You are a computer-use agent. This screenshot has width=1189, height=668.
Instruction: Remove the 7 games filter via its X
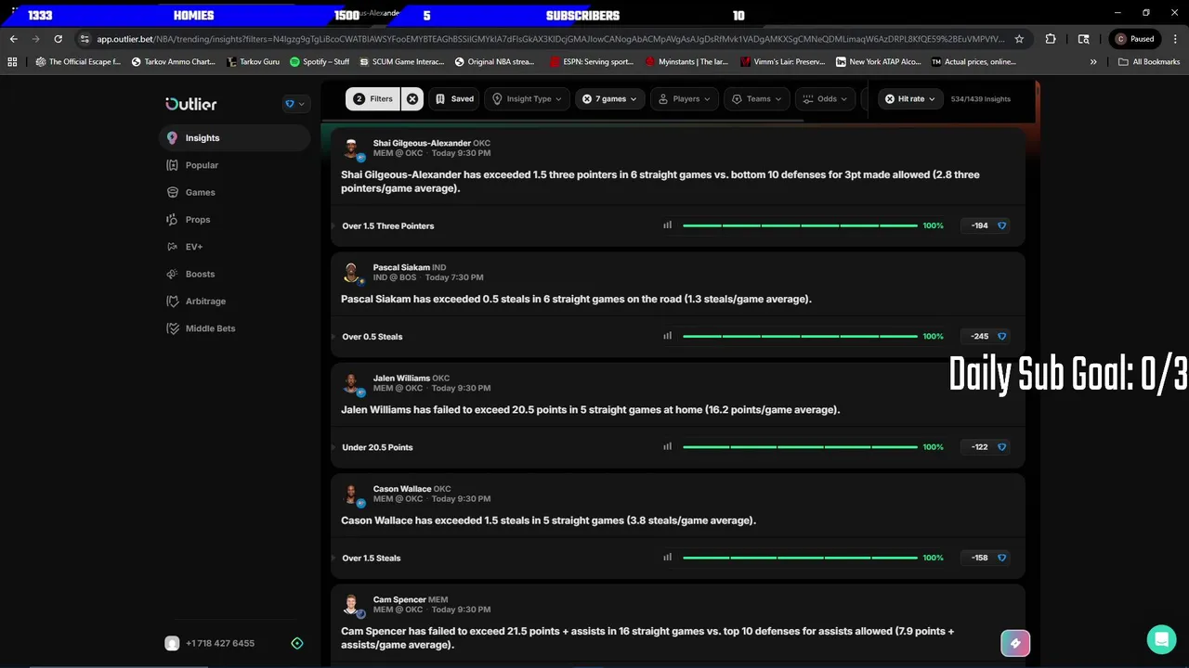point(587,99)
